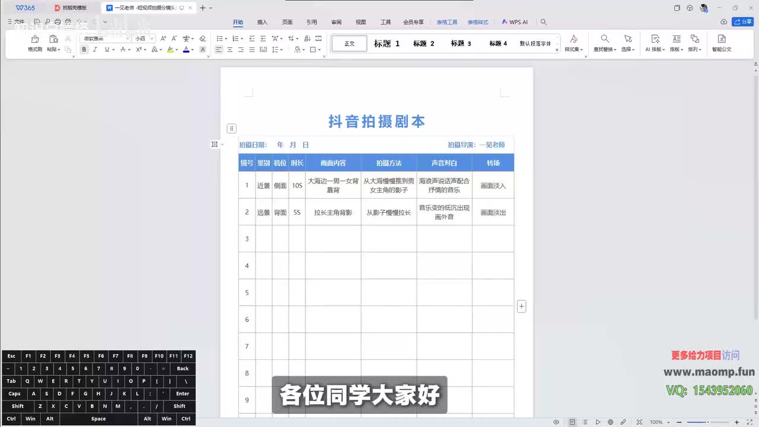Switch to the 表格工具 ribbon tab

447,22
